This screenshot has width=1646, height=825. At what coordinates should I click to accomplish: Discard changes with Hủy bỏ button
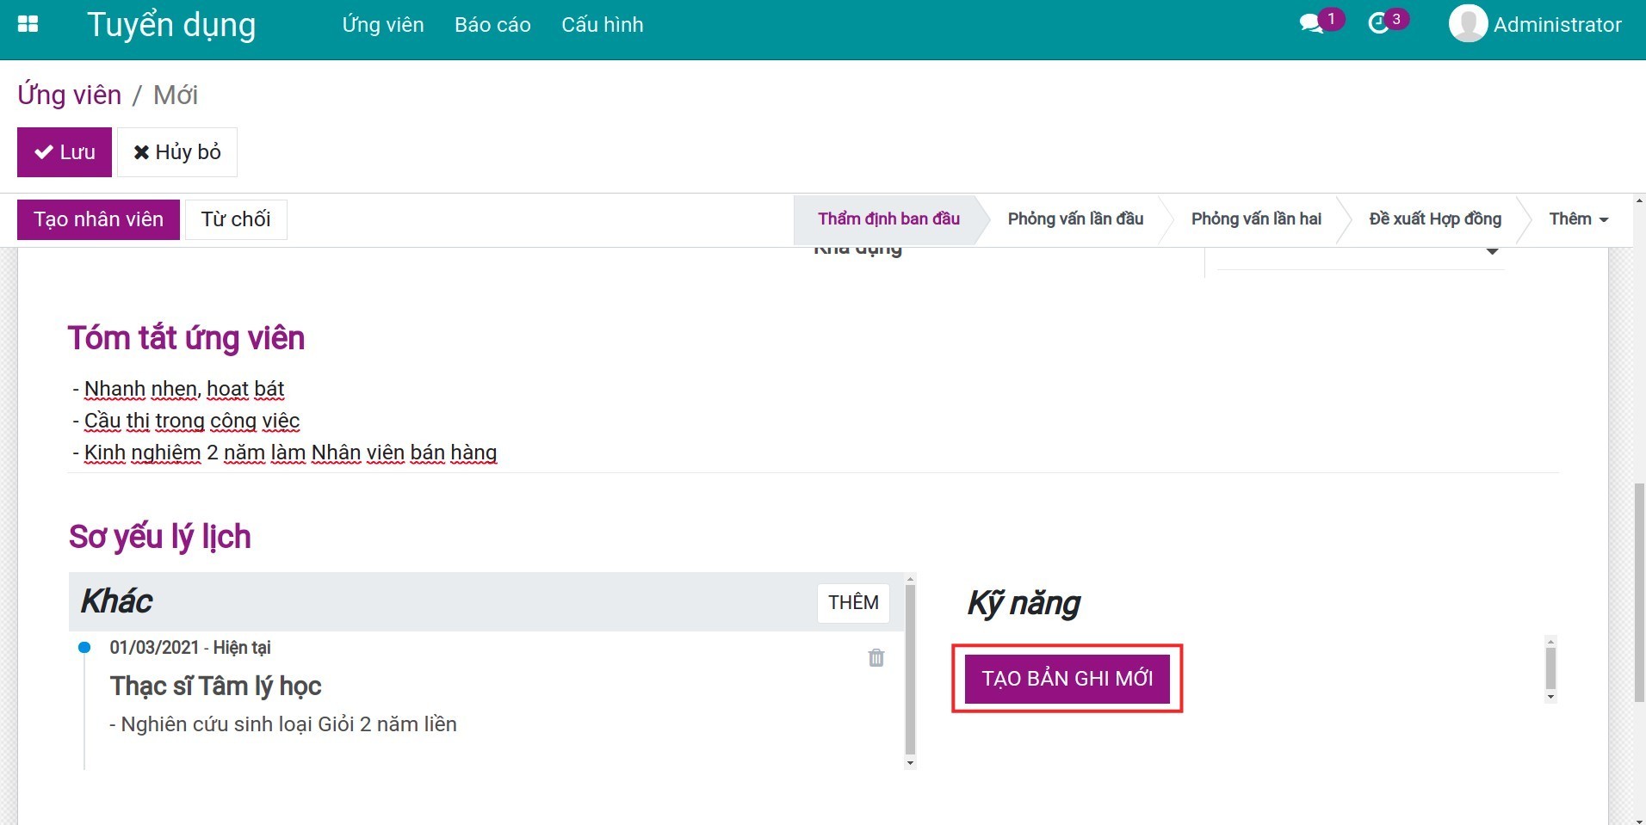[177, 152]
